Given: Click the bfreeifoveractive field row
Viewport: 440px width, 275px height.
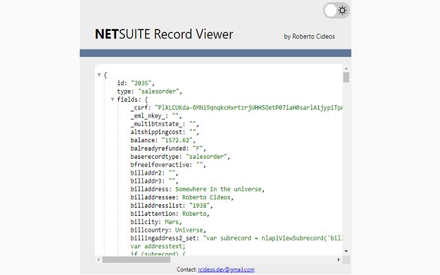Looking at the screenshot, I should pyautogui.click(x=168, y=165).
